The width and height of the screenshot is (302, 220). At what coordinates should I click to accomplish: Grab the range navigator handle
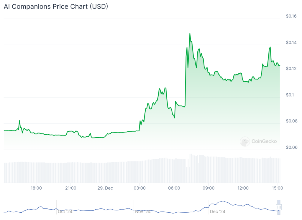pyautogui.click(x=279, y=207)
